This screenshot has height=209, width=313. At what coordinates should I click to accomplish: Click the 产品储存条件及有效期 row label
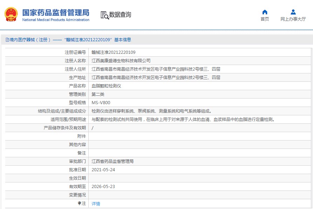(65, 128)
